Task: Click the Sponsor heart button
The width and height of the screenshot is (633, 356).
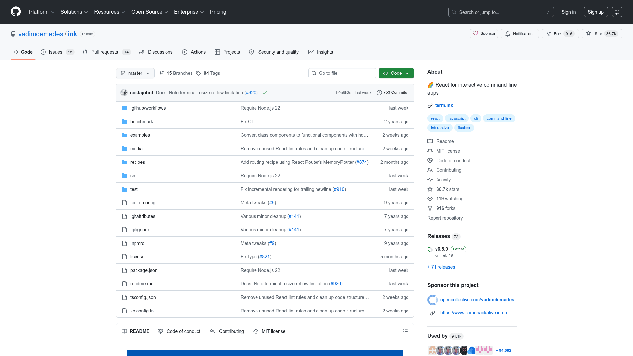Action: pyautogui.click(x=484, y=33)
